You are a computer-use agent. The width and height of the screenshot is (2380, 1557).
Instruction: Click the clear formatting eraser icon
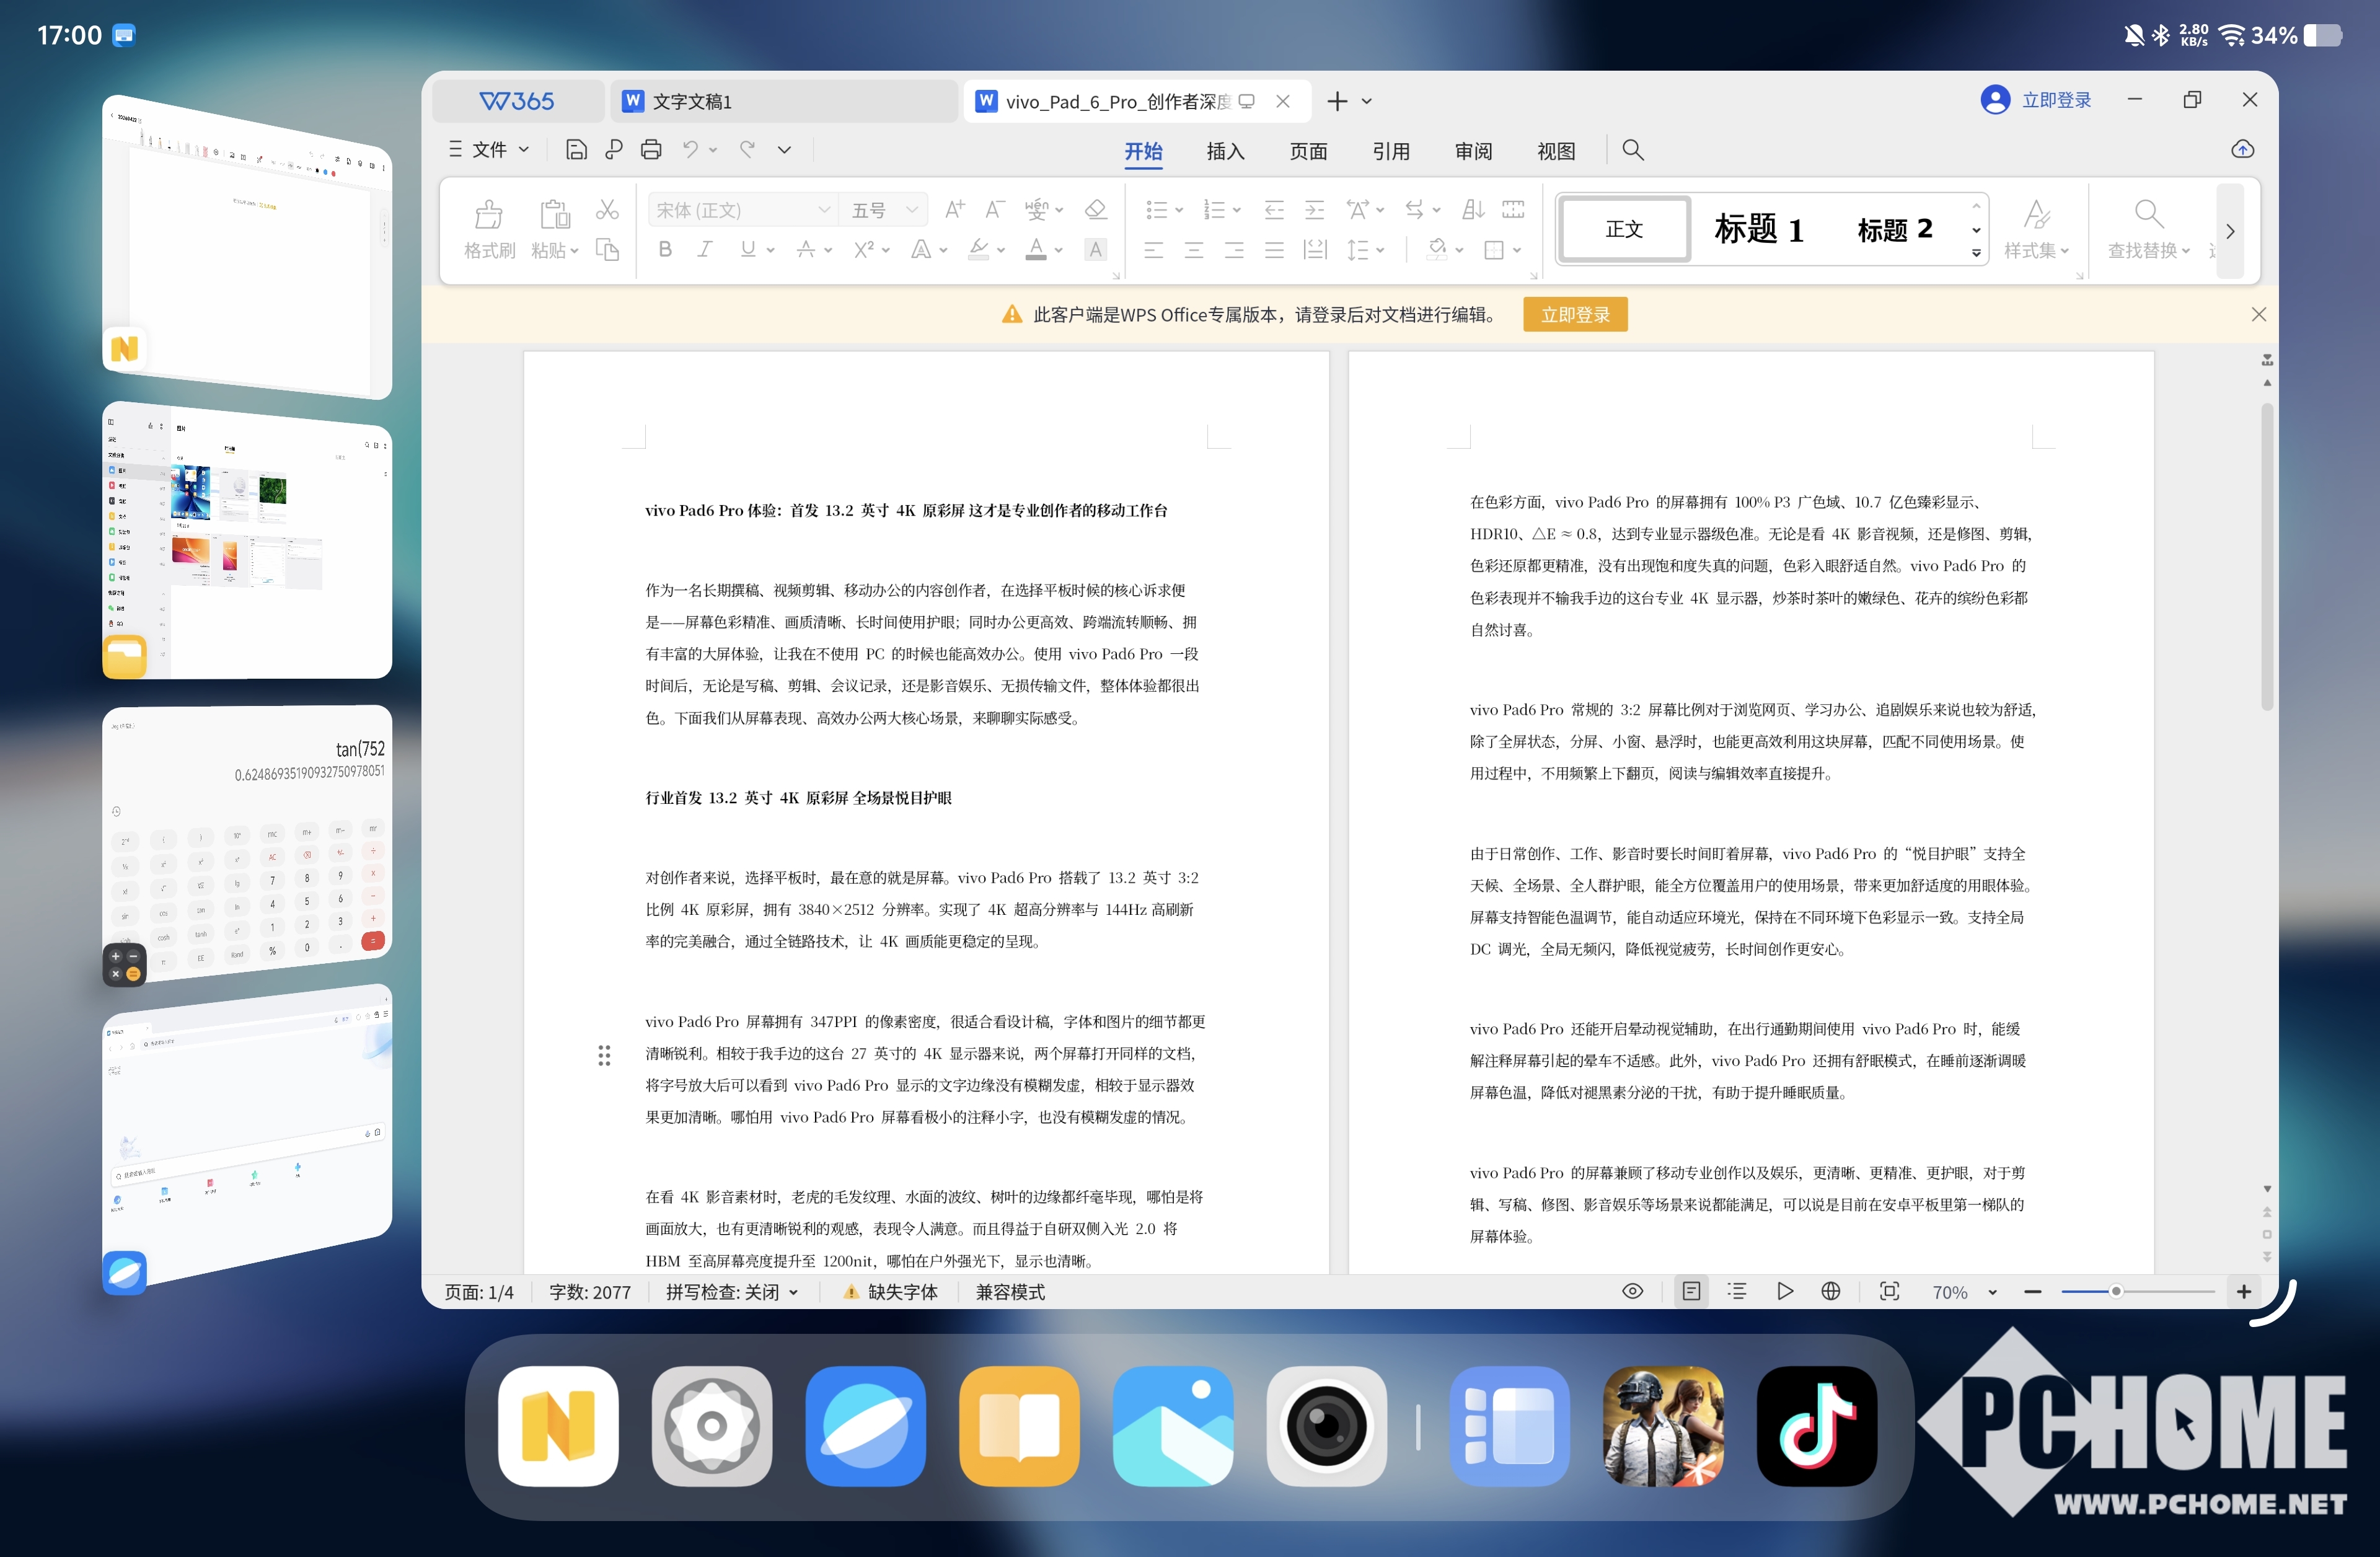pos(1095,210)
